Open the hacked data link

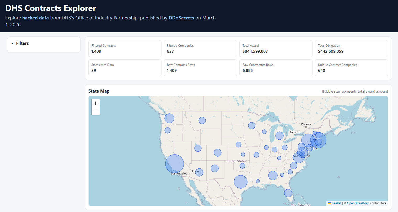35,18
